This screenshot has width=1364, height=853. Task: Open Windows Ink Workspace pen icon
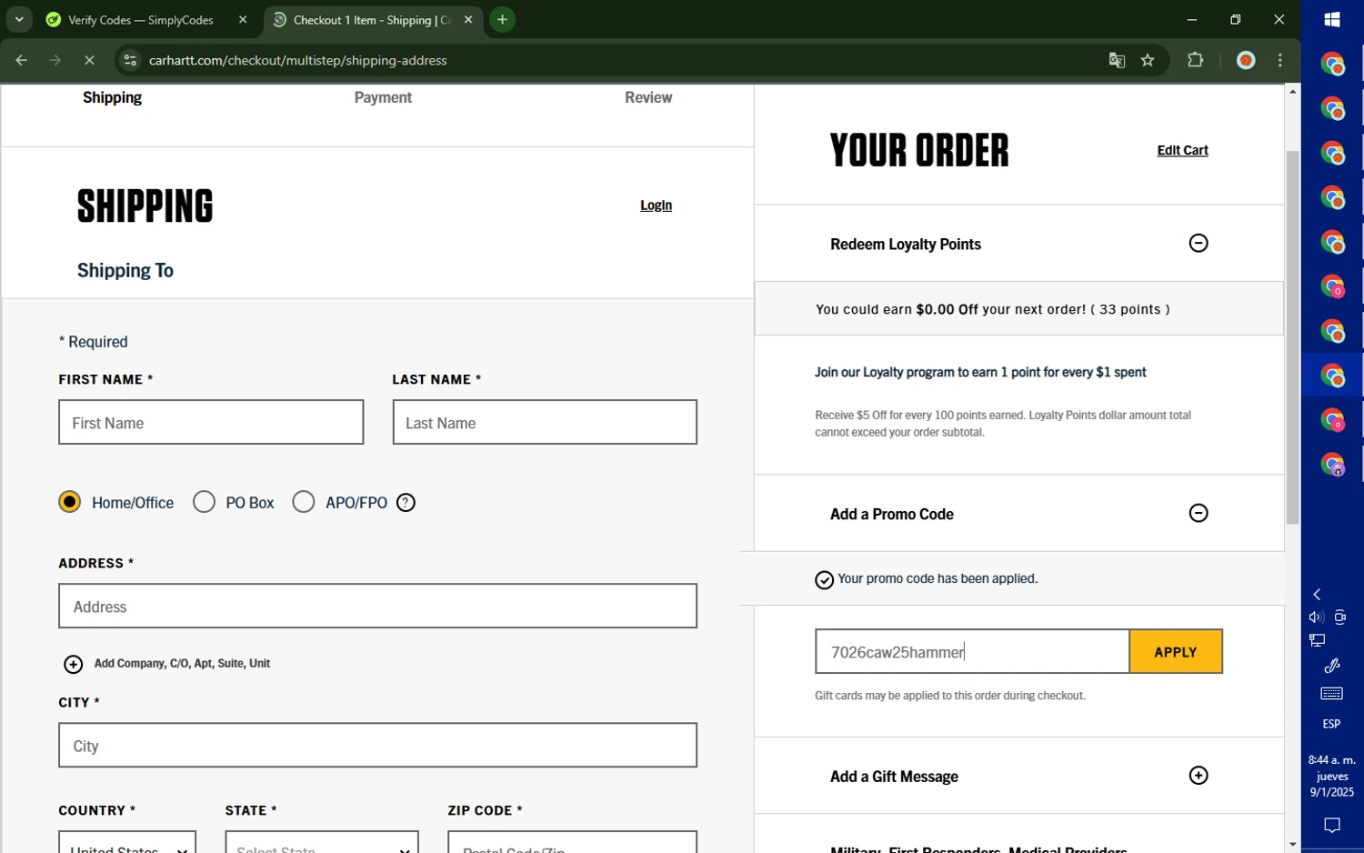tap(1332, 666)
